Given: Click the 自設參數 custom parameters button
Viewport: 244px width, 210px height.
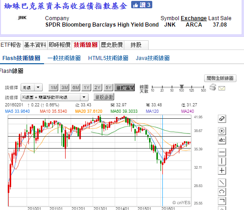Looking at the screenshot, I should click(x=104, y=97).
